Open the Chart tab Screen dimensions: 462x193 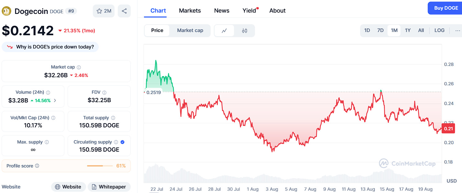(x=158, y=11)
